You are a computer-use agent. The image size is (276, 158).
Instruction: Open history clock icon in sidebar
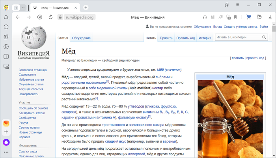(6, 27)
